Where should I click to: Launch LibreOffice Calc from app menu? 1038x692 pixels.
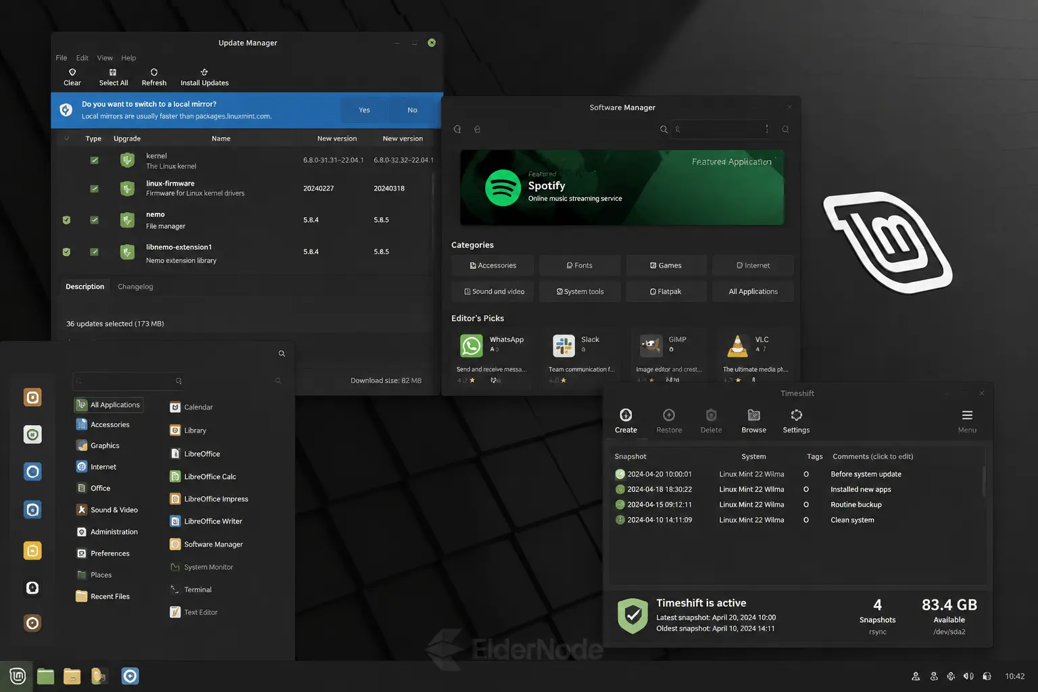coord(203,477)
